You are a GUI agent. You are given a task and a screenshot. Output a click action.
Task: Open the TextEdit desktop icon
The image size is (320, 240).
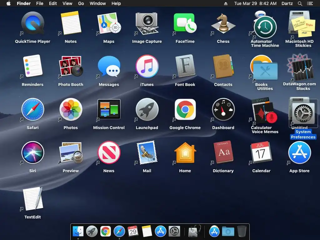pos(32,198)
